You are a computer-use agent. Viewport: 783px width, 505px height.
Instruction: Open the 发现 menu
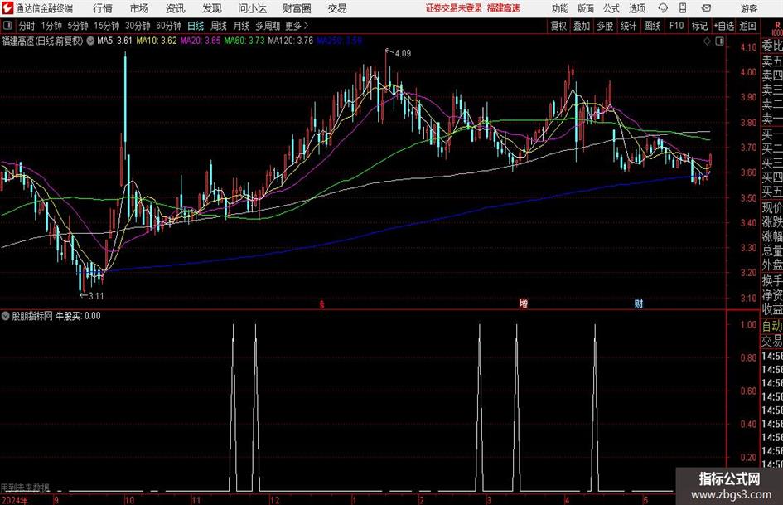pos(212,8)
